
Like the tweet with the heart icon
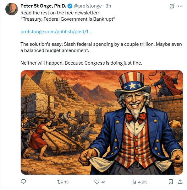click(97, 182)
